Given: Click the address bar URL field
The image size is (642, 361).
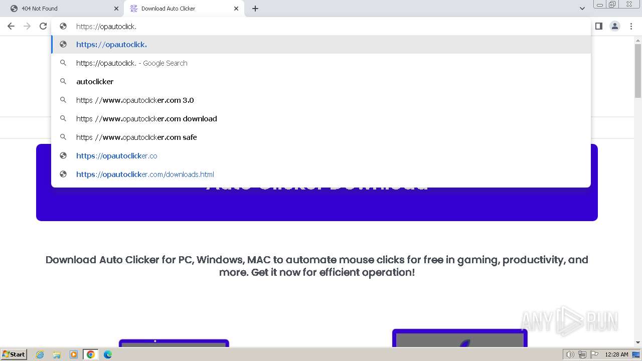Looking at the screenshot, I should pyautogui.click(x=321, y=26).
